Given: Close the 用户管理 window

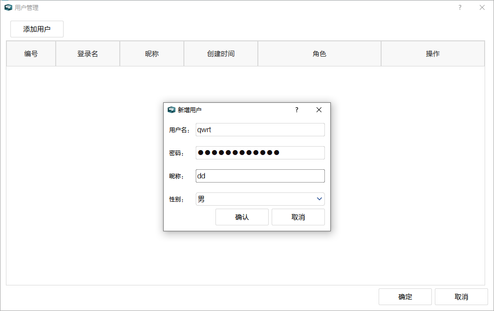Looking at the screenshot, I should coord(482,7).
